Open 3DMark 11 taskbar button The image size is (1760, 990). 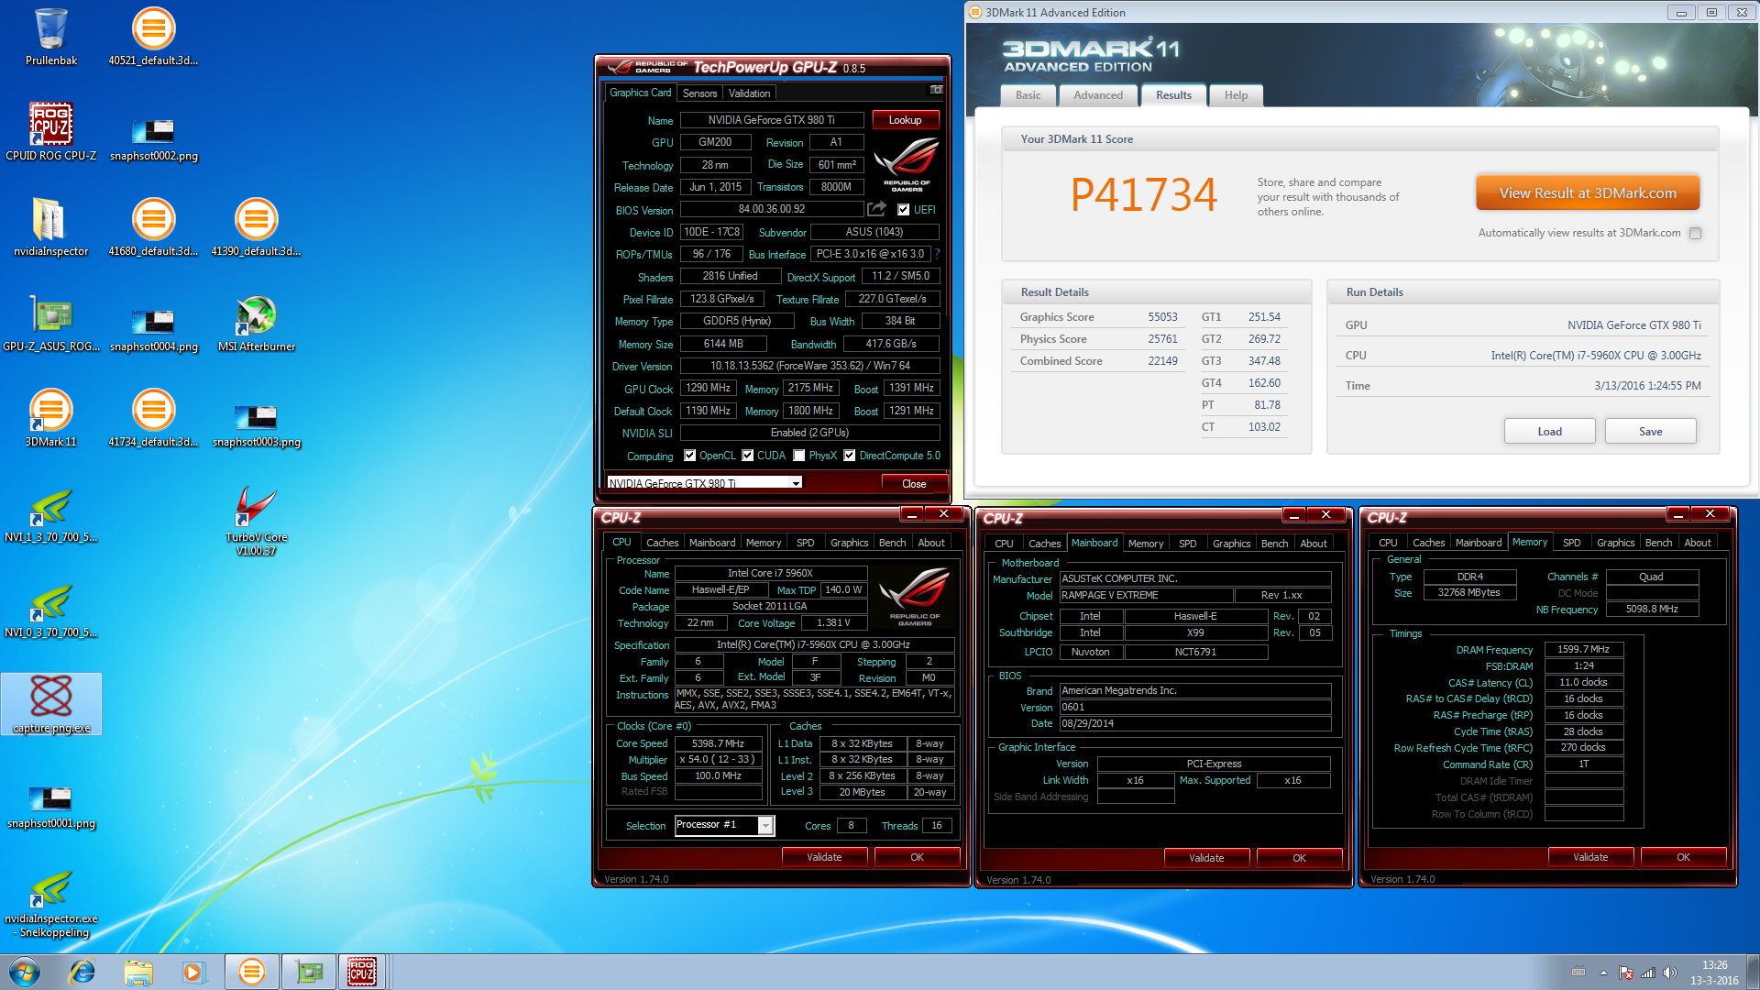(x=251, y=972)
